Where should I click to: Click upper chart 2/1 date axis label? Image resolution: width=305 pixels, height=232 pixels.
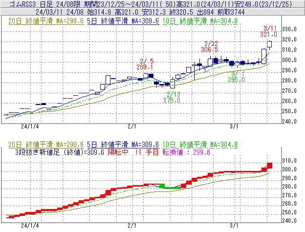(132, 127)
